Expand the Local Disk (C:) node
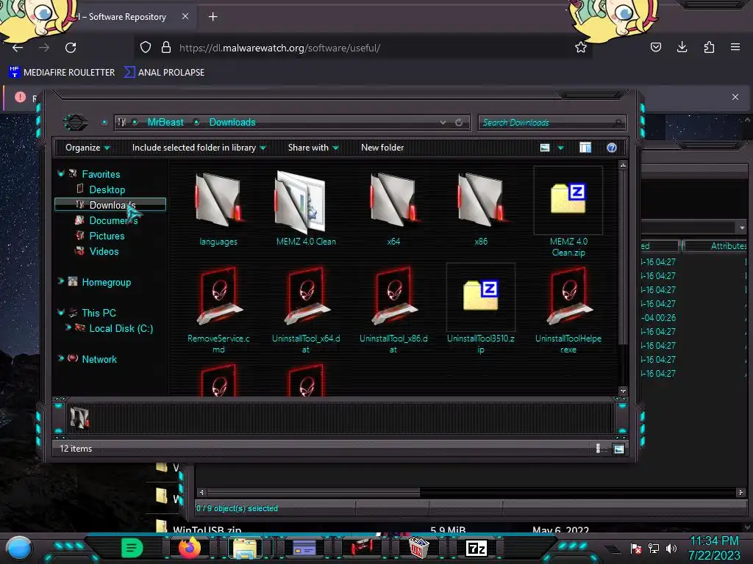The image size is (753, 564). pyautogui.click(x=68, y=328)
